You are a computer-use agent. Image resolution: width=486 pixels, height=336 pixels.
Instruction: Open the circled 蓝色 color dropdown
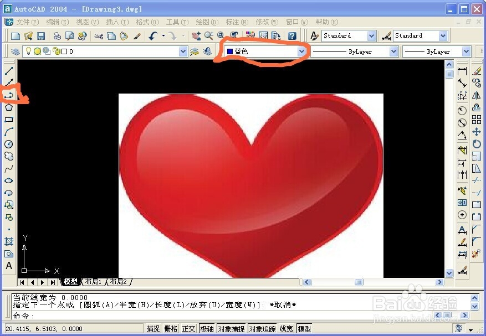(x=301, y=51)
